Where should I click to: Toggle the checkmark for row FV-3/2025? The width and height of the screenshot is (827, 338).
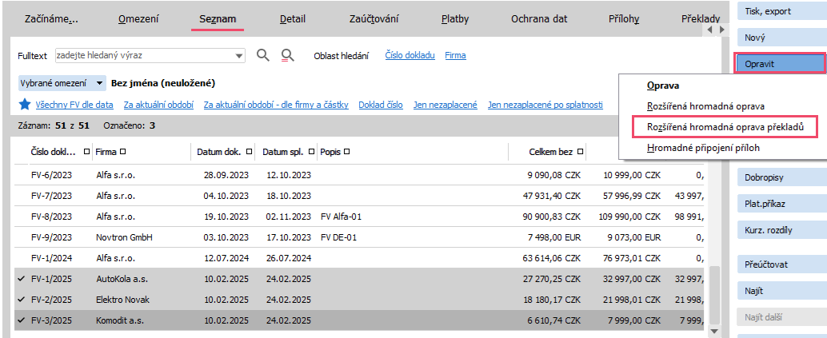pos(20,320)
